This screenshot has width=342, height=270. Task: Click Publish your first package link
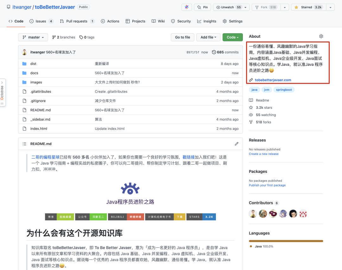[x=267, y=185]
